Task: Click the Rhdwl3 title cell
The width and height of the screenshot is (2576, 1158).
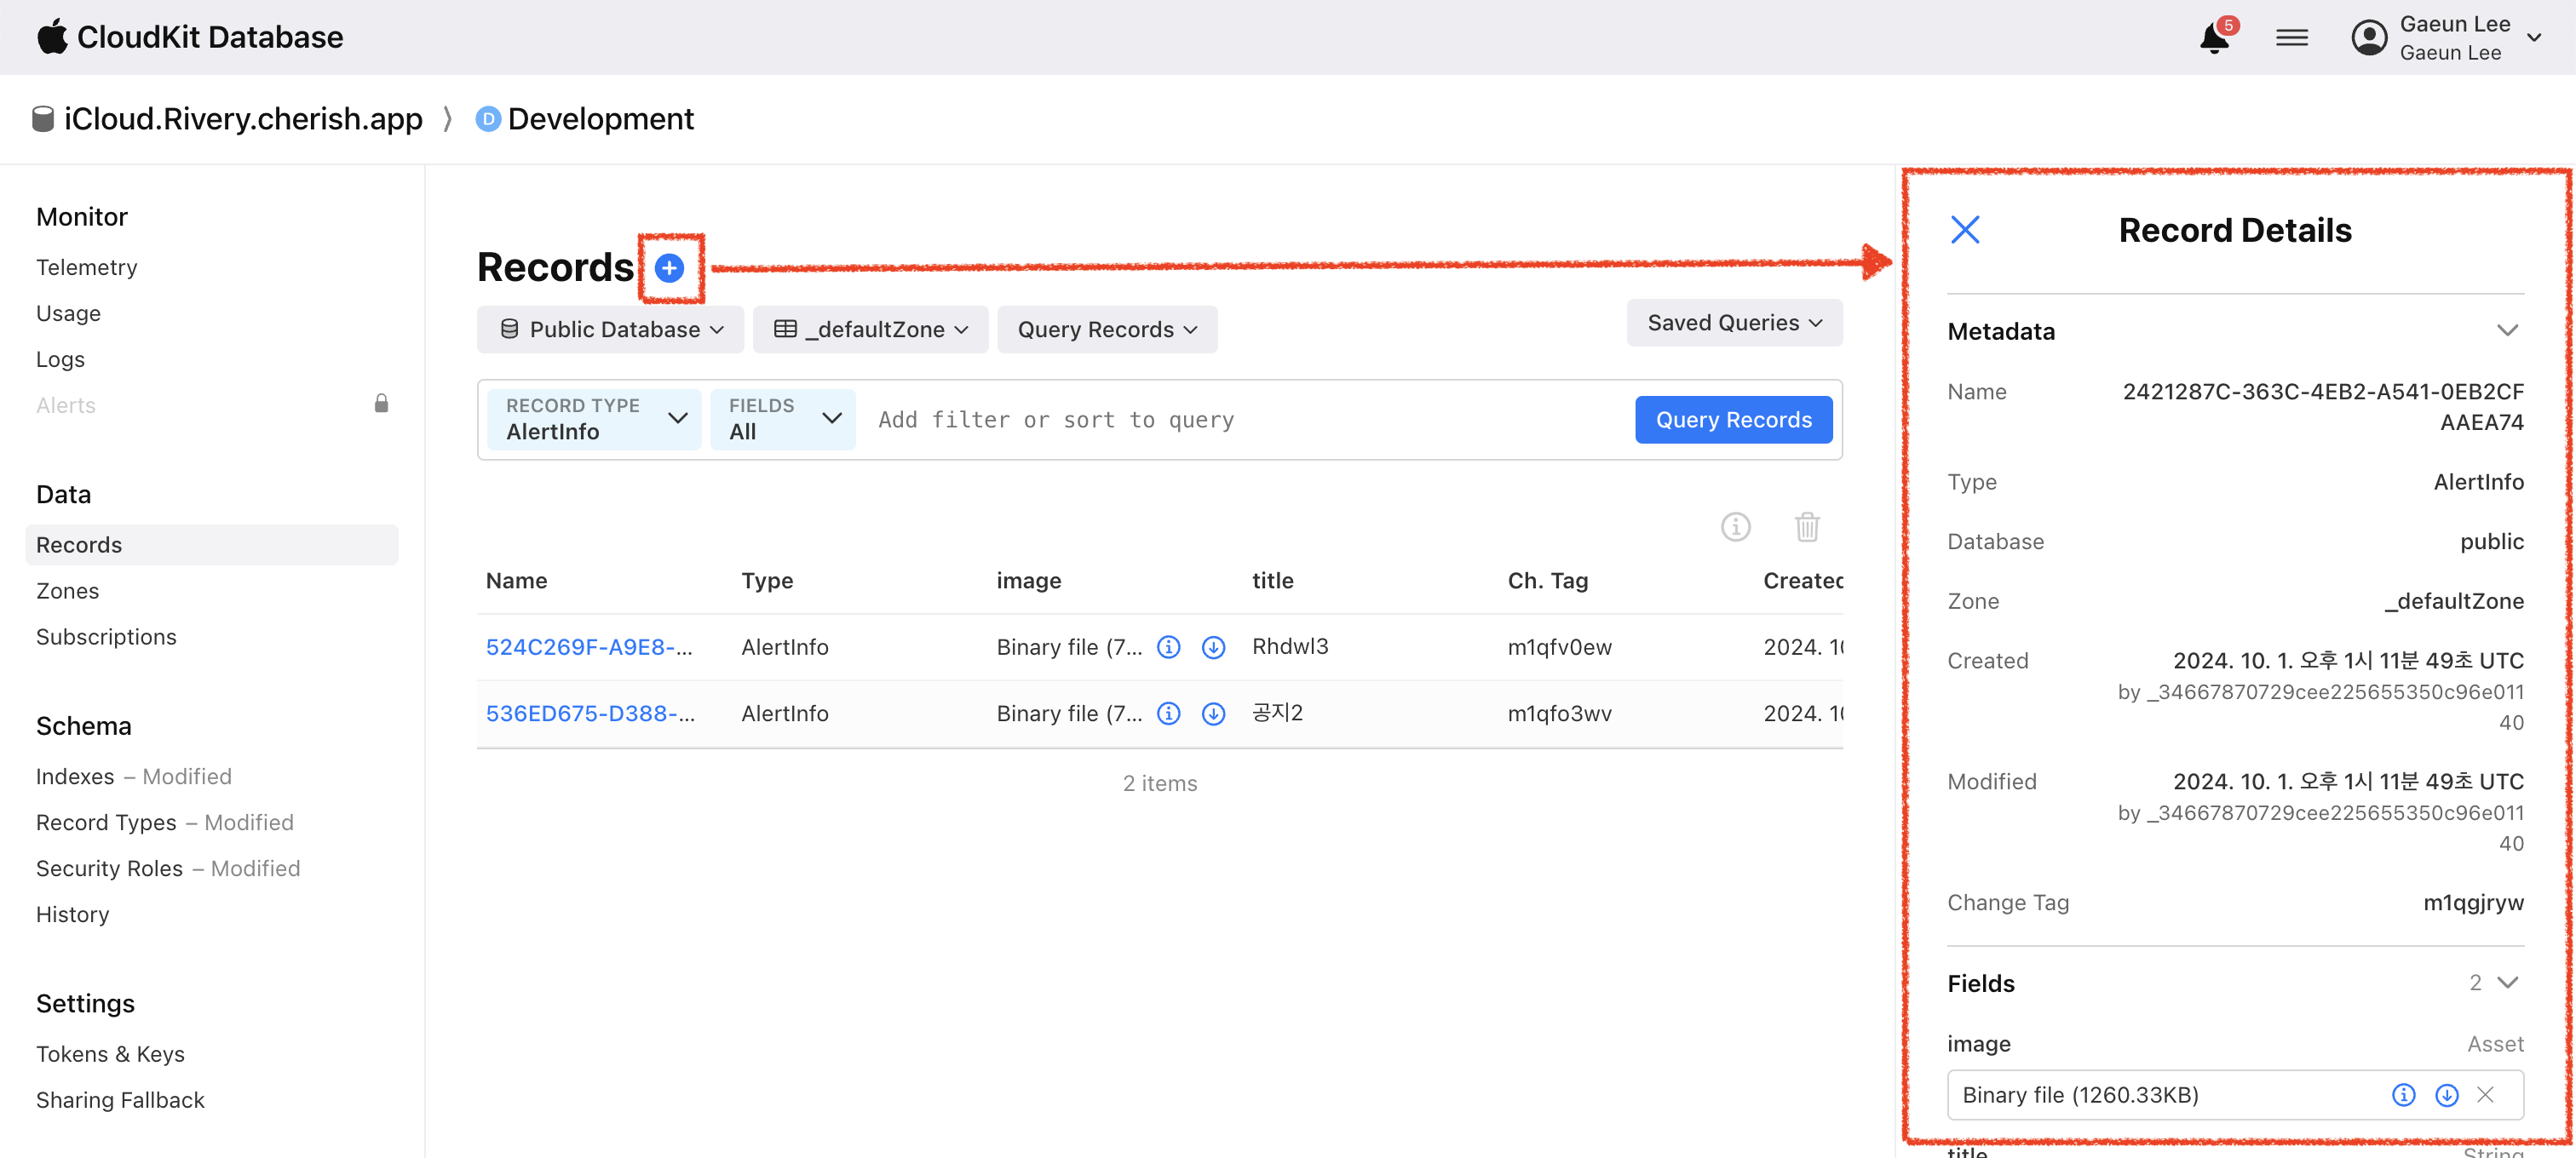Action: coord(1290,646)
